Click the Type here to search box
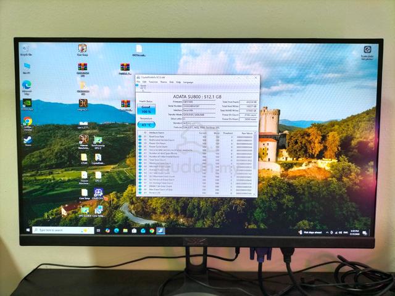 pos(63,230)
